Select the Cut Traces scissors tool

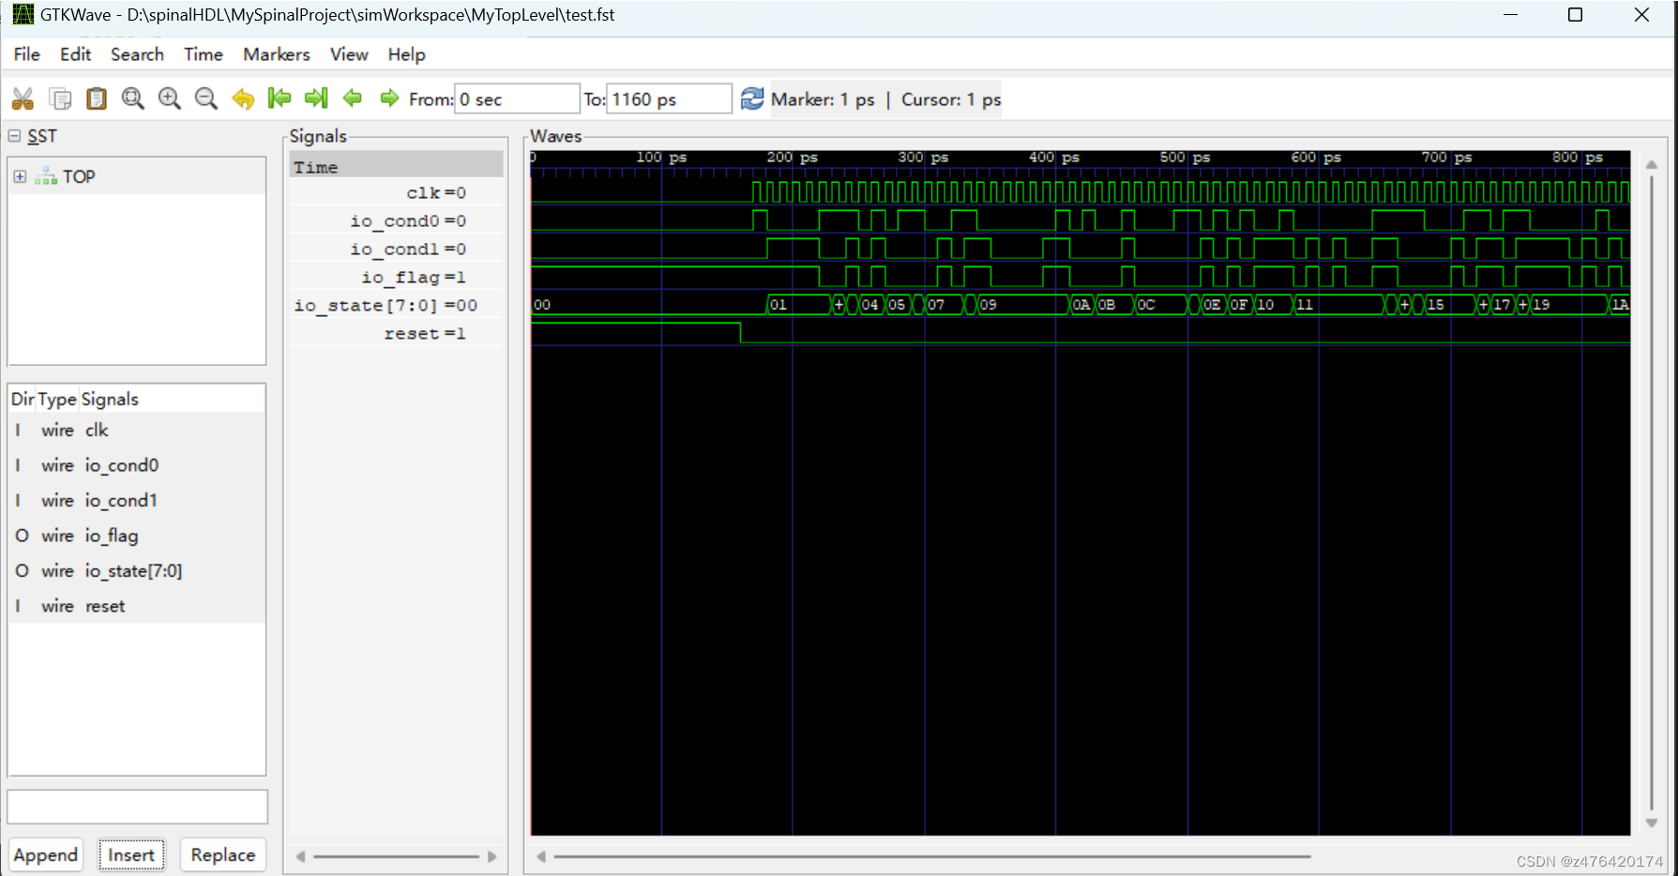tap(23, 98)
